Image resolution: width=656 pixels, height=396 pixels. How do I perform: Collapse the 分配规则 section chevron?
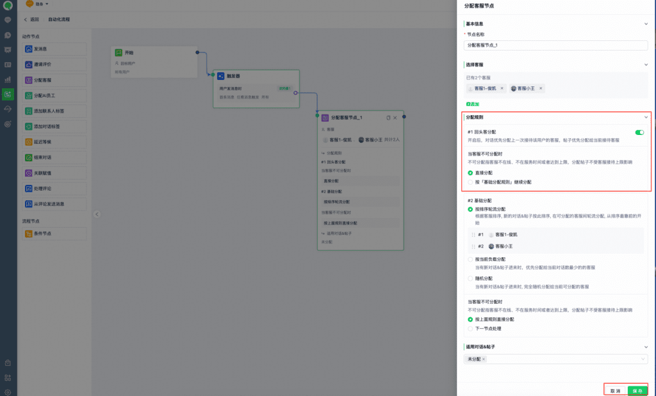(646, 117)
